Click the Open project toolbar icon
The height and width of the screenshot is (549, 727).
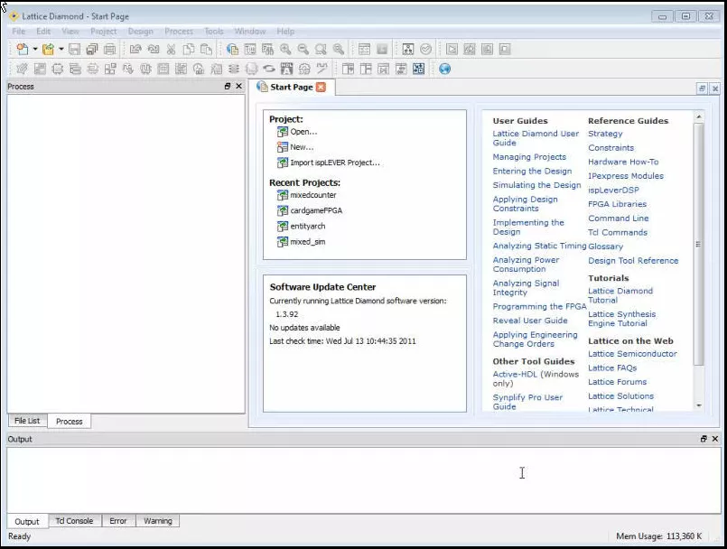[x=48, y=49]
